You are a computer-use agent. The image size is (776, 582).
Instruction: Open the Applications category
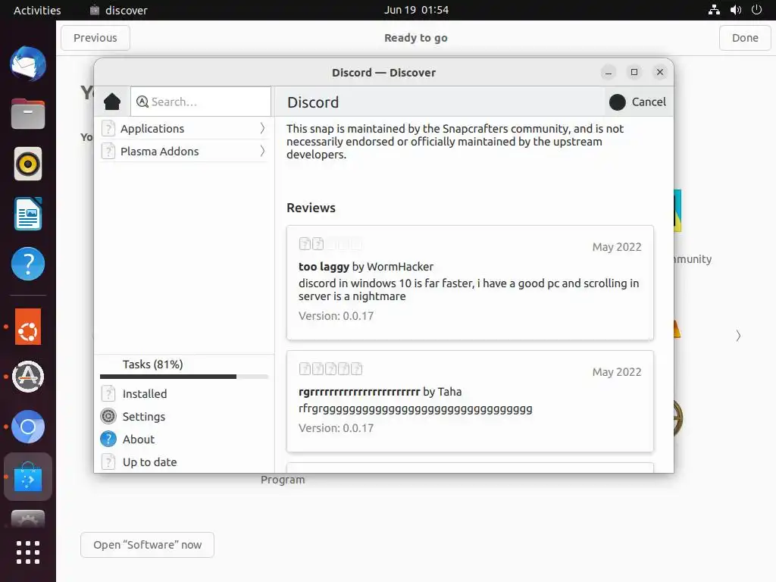click(183, 129)
